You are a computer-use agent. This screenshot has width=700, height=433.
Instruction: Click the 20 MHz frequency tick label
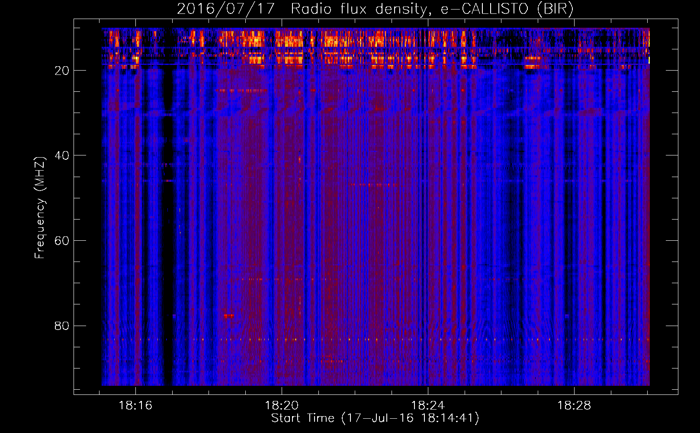(62, 71)
